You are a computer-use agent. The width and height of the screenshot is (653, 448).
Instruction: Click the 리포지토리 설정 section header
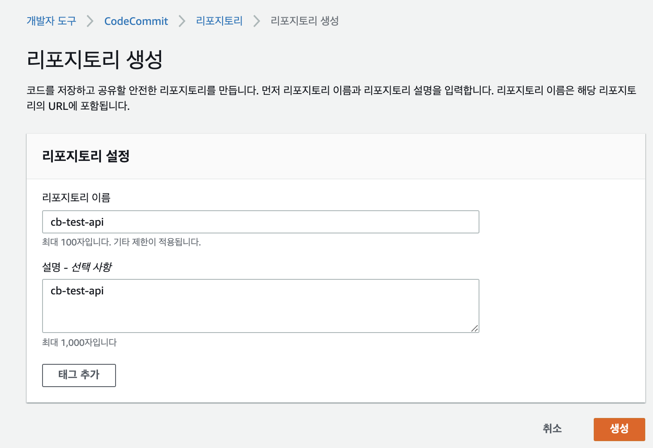85,156
